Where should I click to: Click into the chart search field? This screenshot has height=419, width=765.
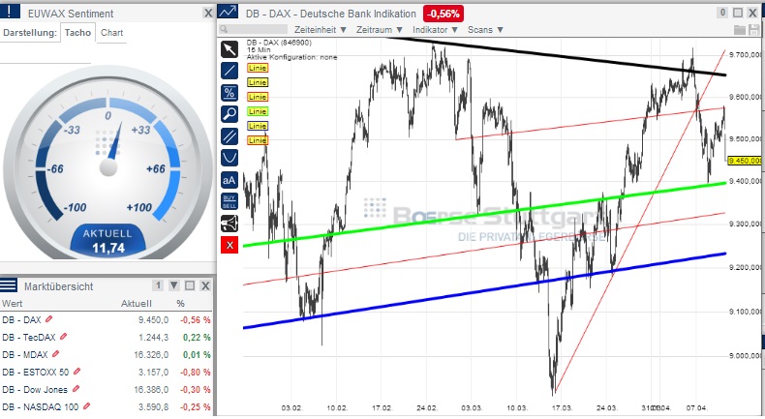click(252, 30)
